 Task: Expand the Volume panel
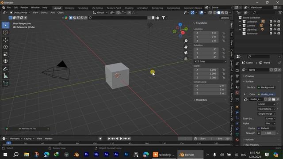pyautogui.click(x=249, y=140)
